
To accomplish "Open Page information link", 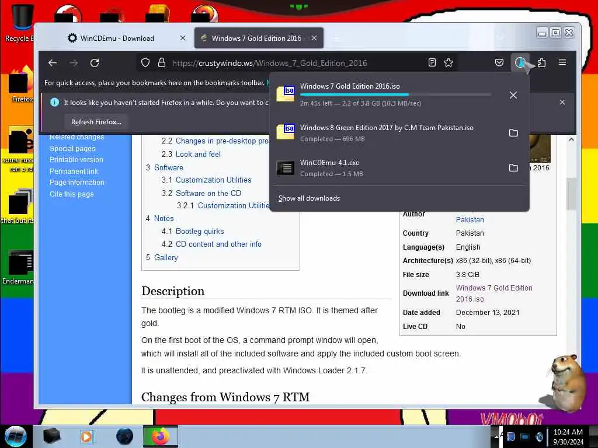I will pyautogui.click(x=77, y=182).
